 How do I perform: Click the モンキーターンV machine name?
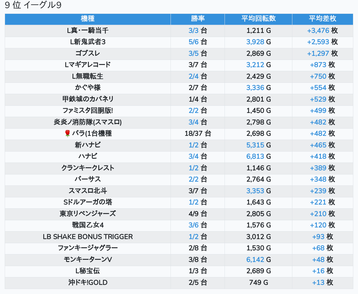click(x=88, y=259)
